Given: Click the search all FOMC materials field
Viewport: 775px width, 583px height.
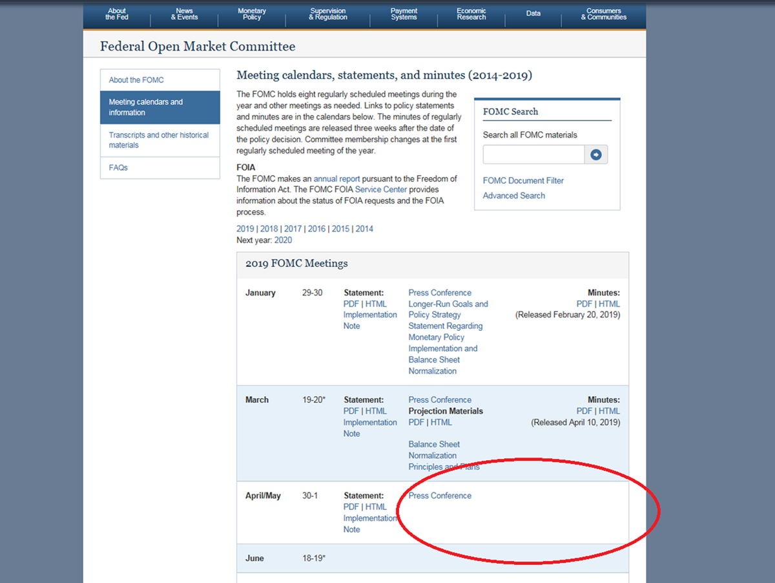Looking at the screenshot, I should pos(534,154).
